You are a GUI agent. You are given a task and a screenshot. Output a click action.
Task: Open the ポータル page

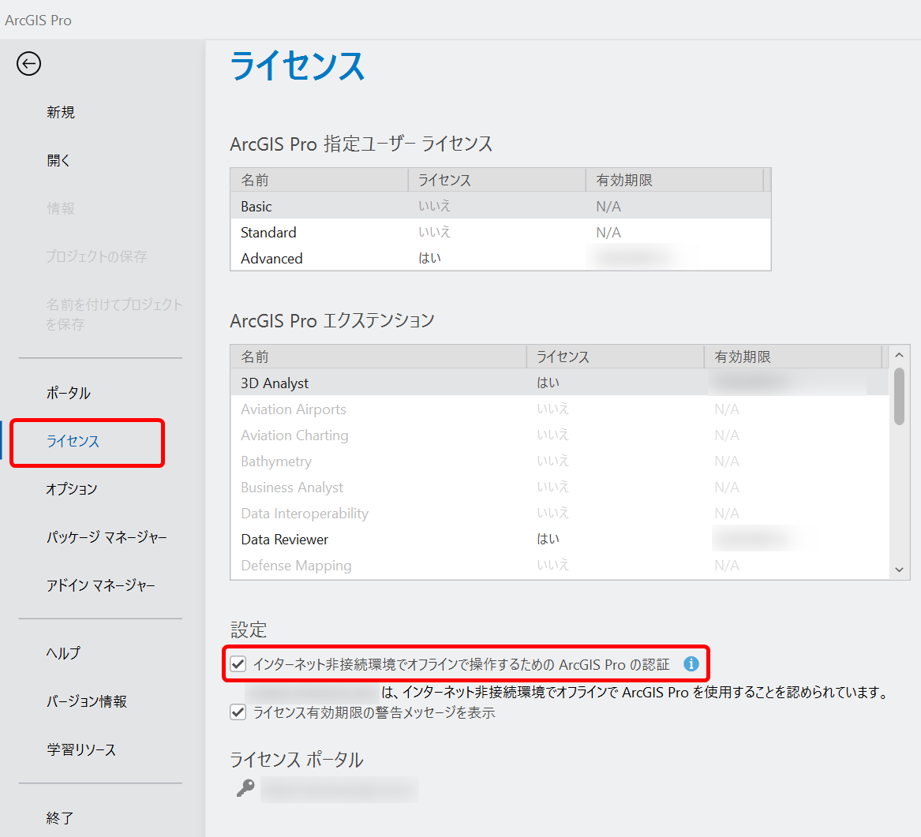click(x=69, y=394)
